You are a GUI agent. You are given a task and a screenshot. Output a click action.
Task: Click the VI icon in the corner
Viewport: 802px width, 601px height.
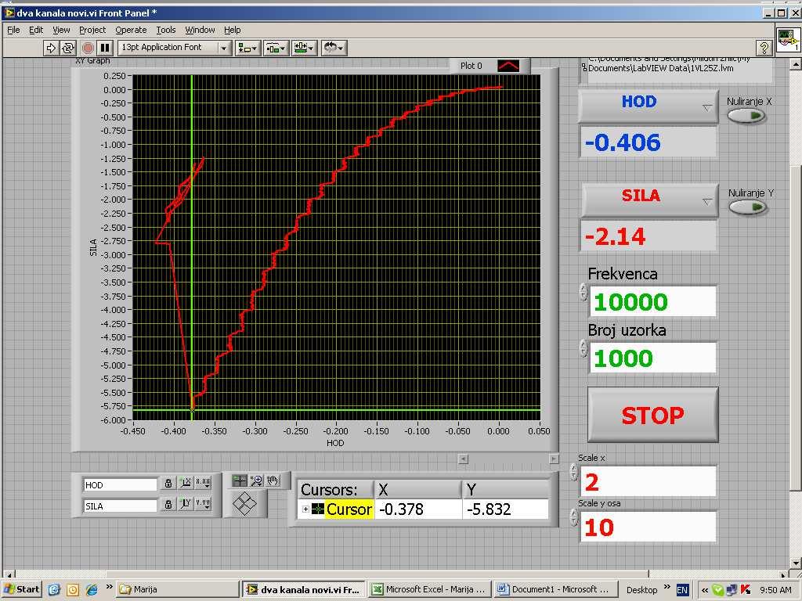788,39
